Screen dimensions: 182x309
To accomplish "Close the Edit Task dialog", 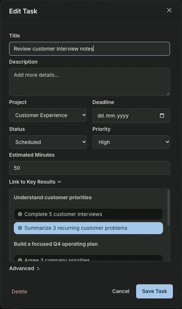I will click(169, 11).
